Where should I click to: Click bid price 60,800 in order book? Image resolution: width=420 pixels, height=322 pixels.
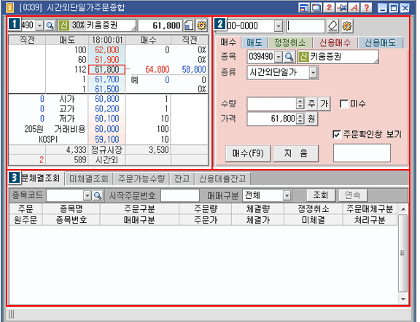tap(107, 99)
